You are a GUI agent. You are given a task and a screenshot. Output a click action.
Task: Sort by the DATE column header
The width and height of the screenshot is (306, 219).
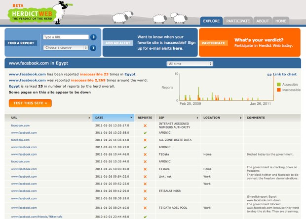[113, 118]
